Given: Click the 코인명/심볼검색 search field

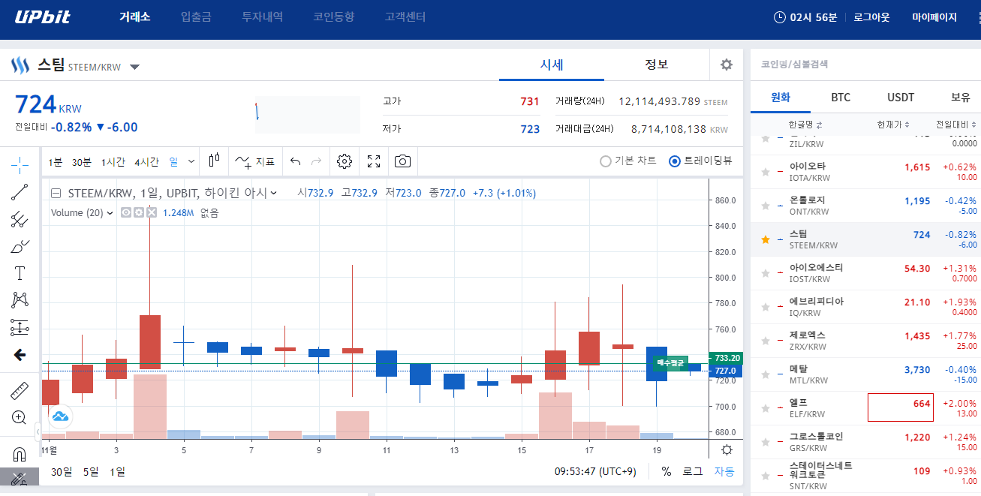Looking at the screenshot, I should pyautogui.click(x=865, y=65).
